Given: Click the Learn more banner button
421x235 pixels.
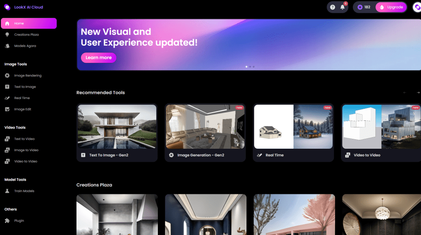Looking at the screenshot, I should pyautogui.click(x=99, y=58).
